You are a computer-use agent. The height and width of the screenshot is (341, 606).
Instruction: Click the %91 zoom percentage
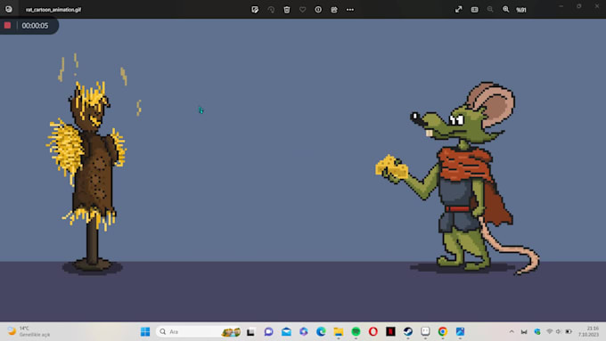[521, 10]
